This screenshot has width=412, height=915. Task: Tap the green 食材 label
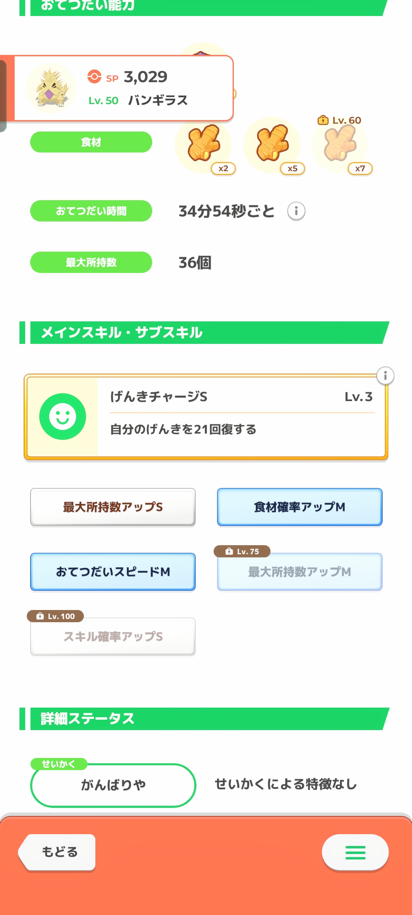click(91, 142)
